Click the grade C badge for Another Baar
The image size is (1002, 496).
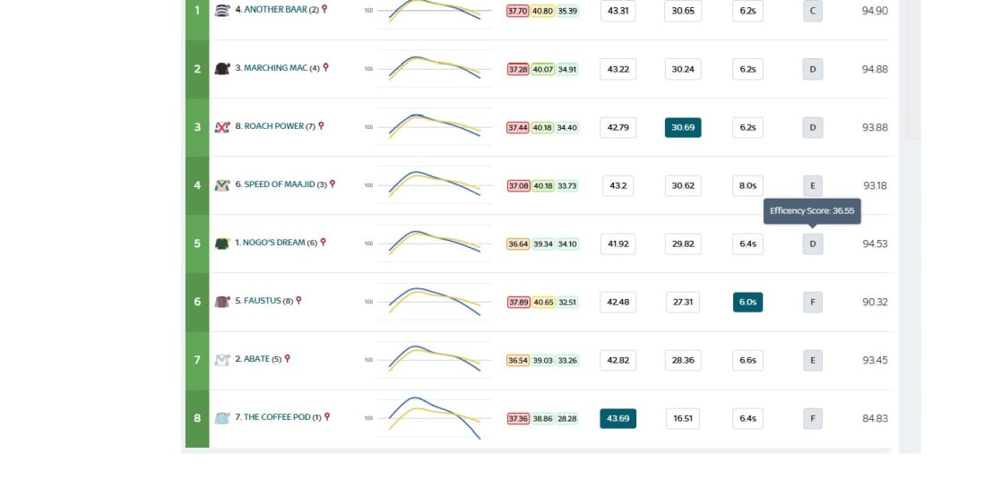[x=812, y=11]
